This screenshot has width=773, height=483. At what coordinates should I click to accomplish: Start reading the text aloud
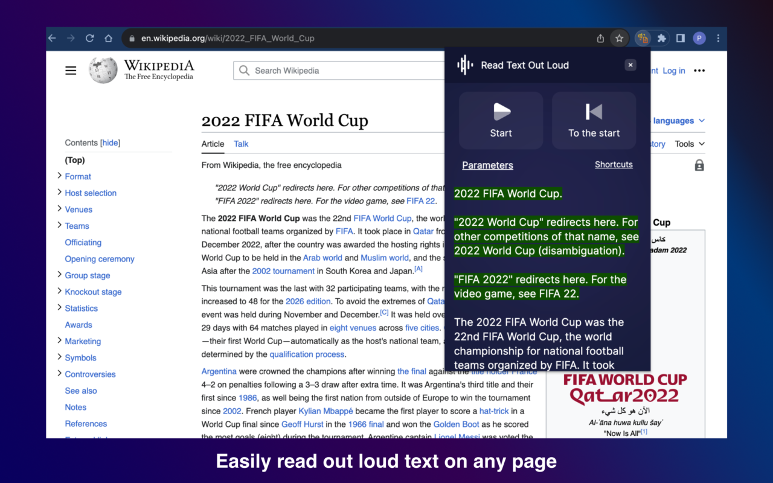(x=501, y=121)
